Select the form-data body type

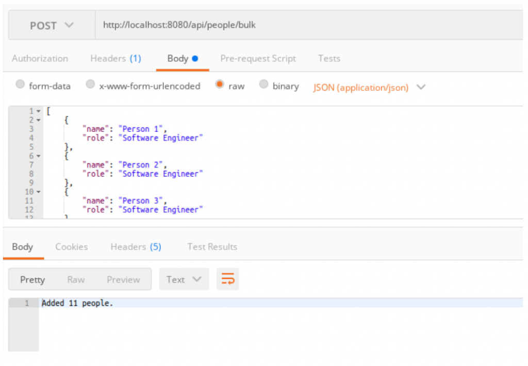(19, 86)
